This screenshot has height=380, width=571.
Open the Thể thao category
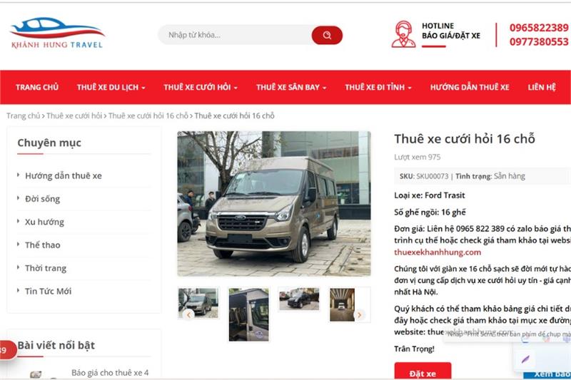tap(42, 245)
